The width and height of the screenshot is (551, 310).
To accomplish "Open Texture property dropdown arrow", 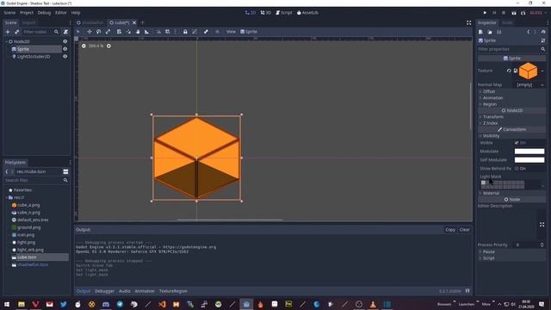I will point(542,71).
